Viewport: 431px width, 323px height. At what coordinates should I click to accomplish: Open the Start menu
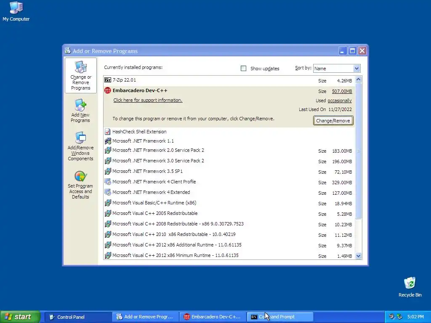20,317
